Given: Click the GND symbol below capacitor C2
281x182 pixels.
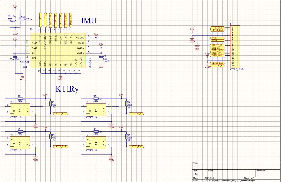Looking at the screenshot, I should click(x=101, y=66).
